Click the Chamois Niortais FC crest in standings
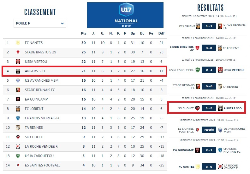 pyautogui.click(x=18, y=118)
